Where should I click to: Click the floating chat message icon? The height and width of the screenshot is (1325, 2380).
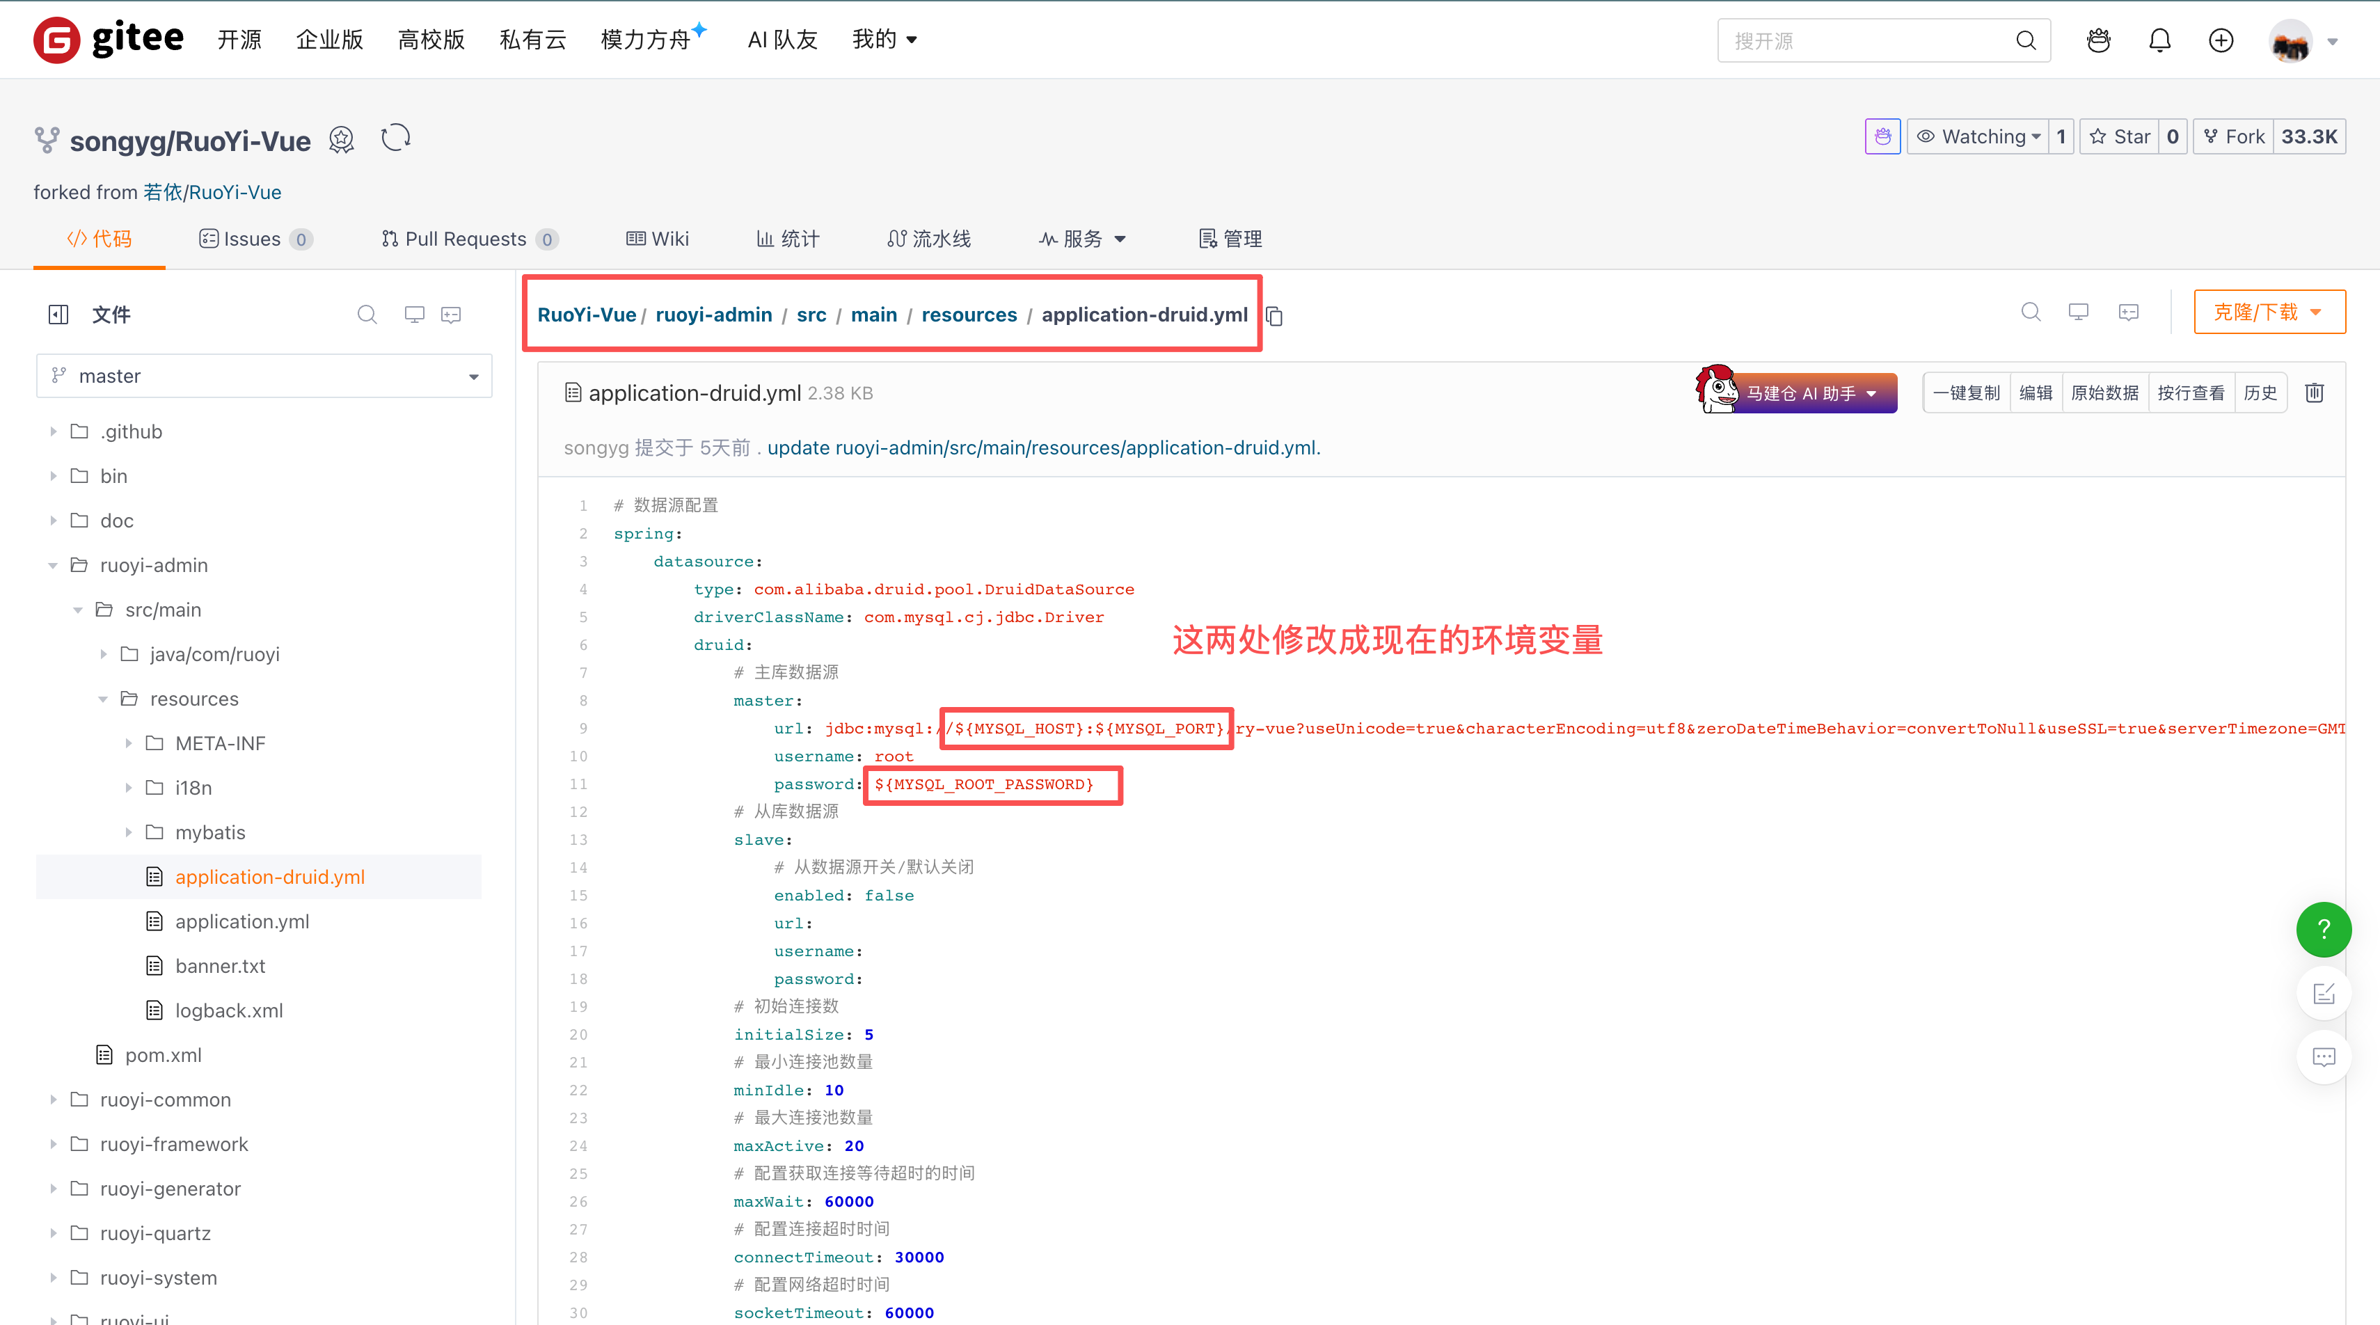(2323, 1056)
